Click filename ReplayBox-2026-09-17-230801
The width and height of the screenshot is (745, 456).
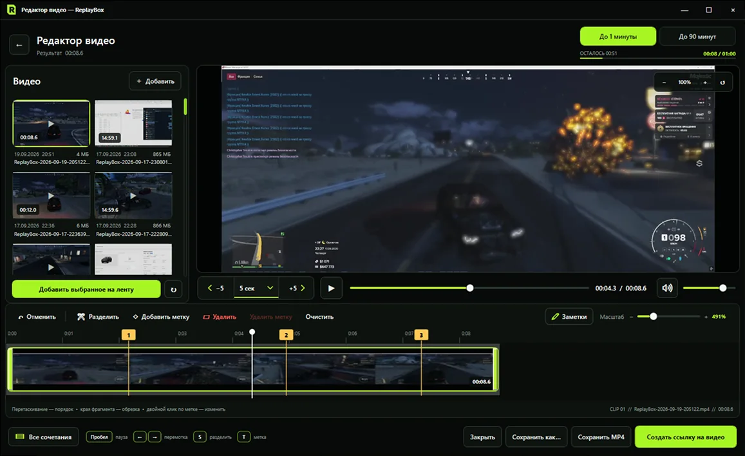click(133, 162)
